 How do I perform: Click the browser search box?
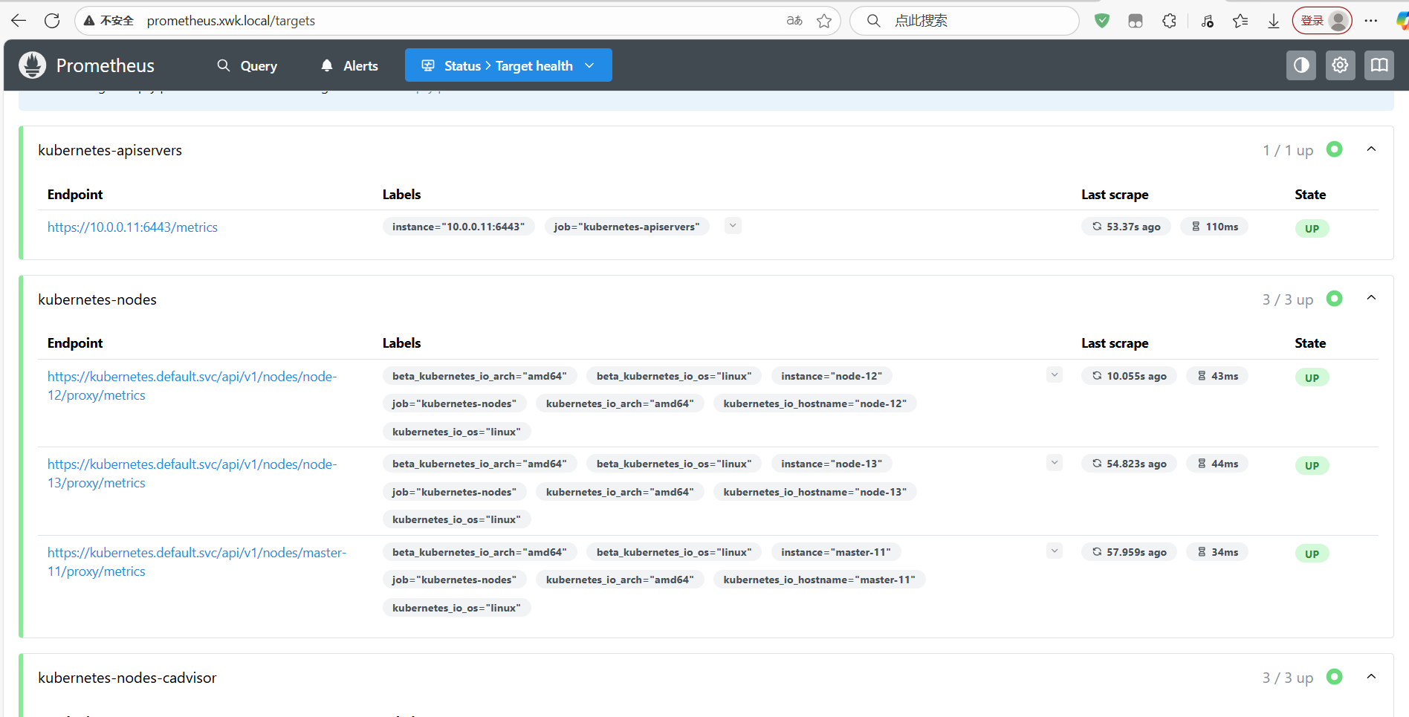click(x=964, y=21)
